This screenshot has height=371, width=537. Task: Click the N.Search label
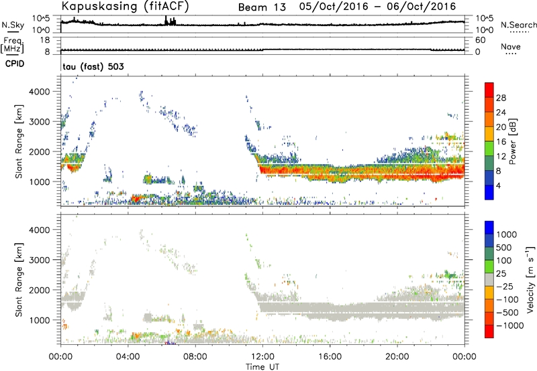point(518,25)
